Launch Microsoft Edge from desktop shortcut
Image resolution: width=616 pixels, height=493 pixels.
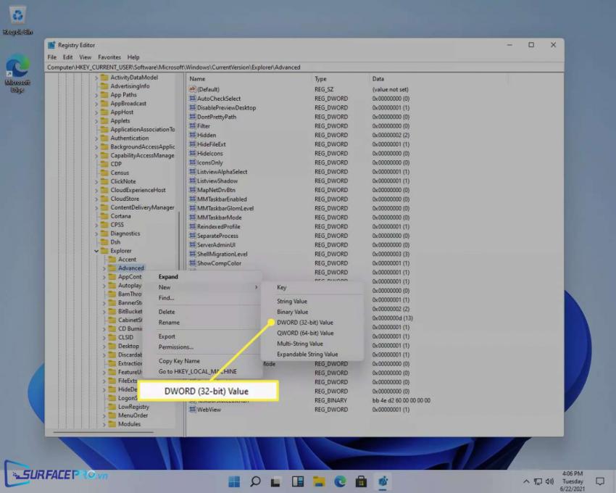point(17,73)
